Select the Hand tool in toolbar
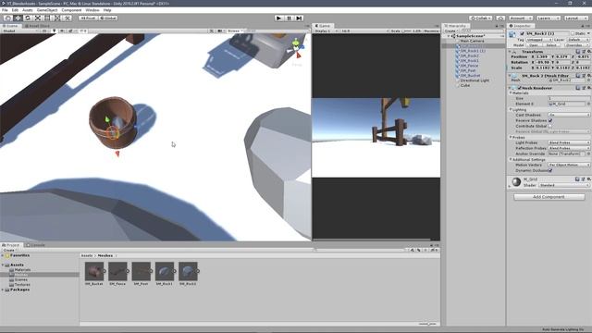Image resolution: width=592 pixels, height=333 pixels. pos(8,18)
